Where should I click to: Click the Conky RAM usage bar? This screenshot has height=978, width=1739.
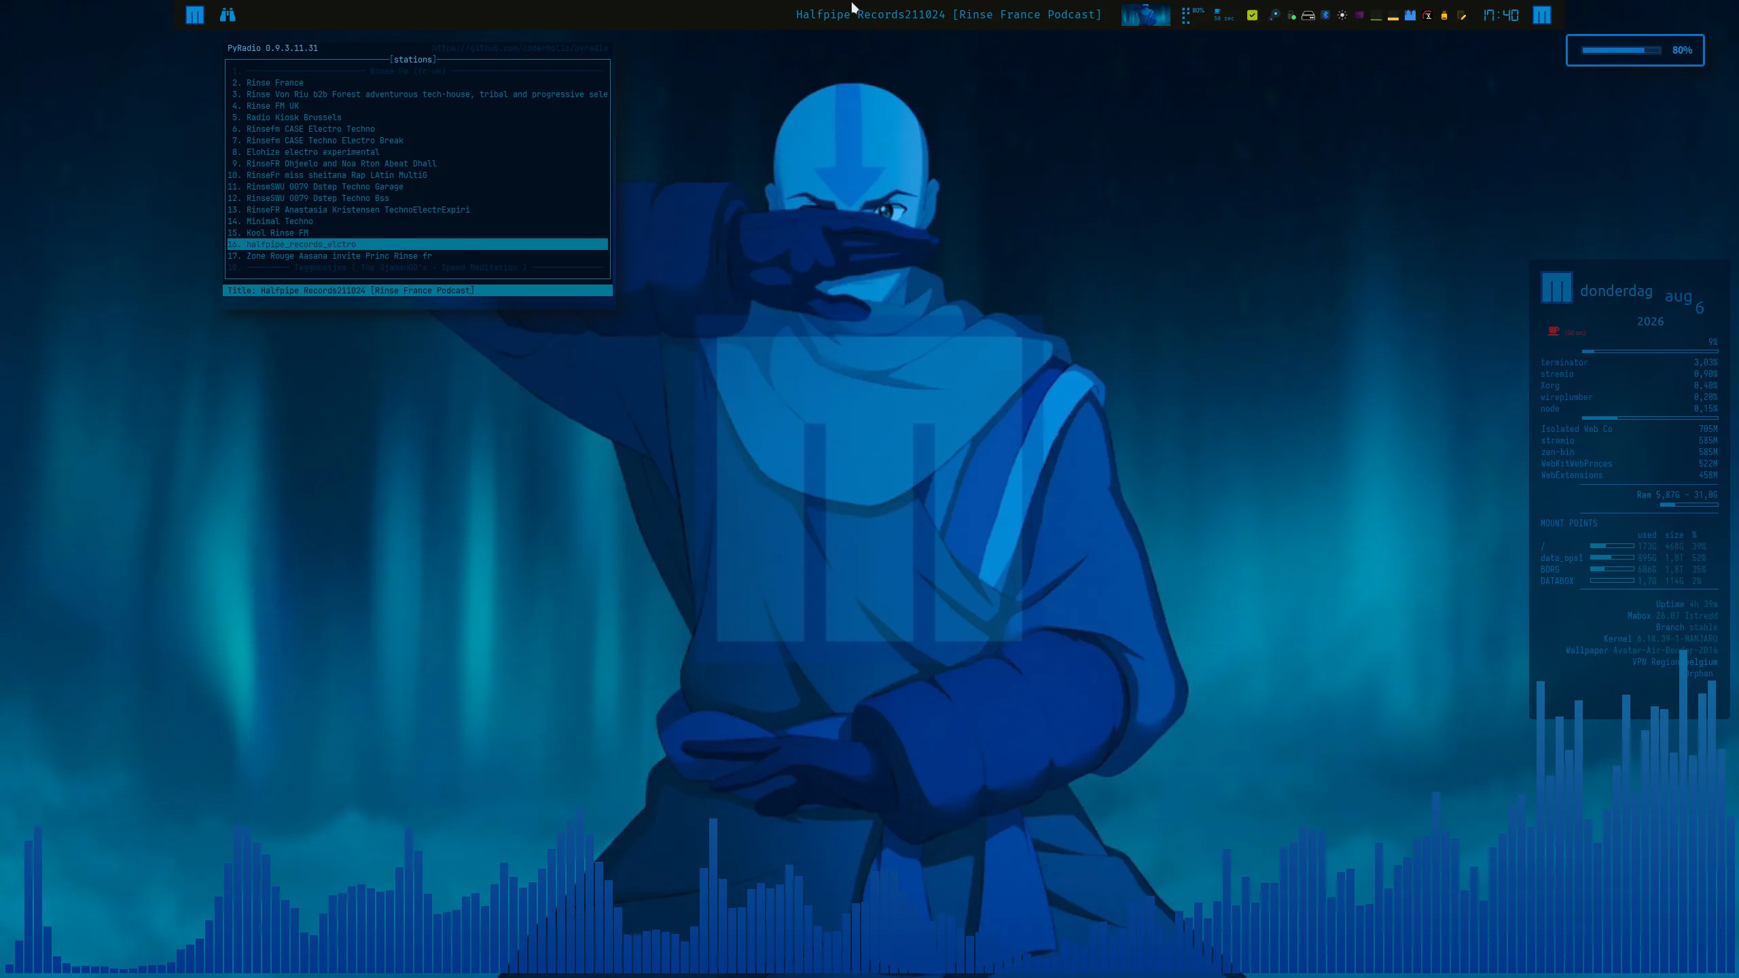1689,505
